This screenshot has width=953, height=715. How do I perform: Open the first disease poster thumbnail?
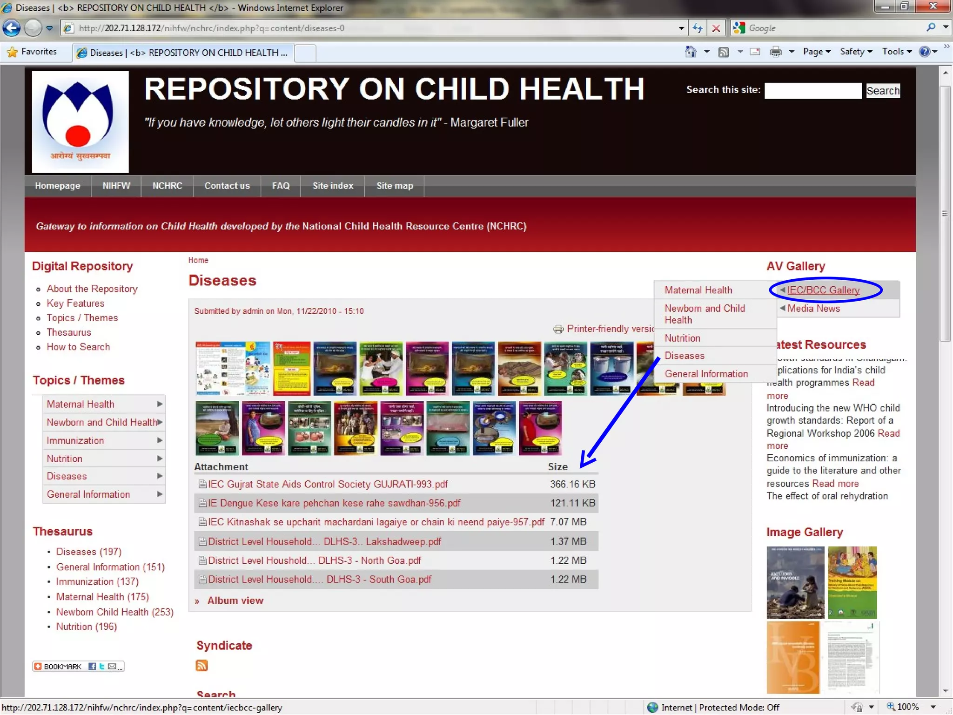233,368
